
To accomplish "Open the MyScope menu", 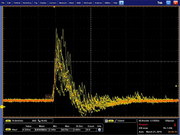I will click(x=88, y=3).
